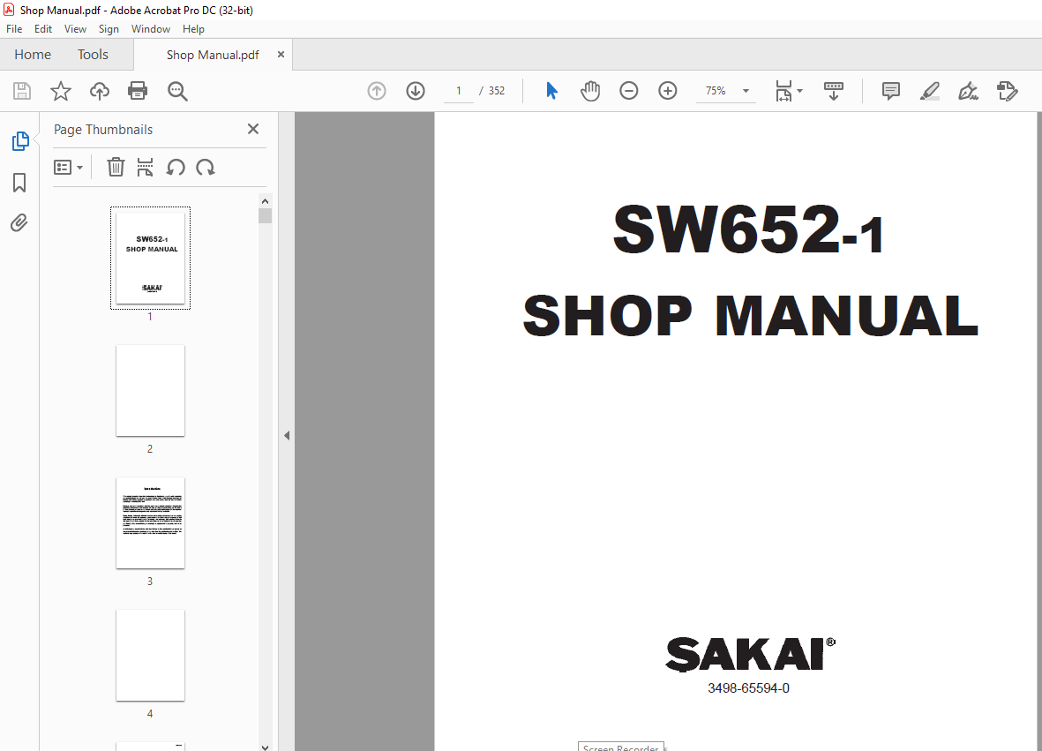Open the Find text search tool
Viewport: 1042px width, 751px height.
click(177, 91)
